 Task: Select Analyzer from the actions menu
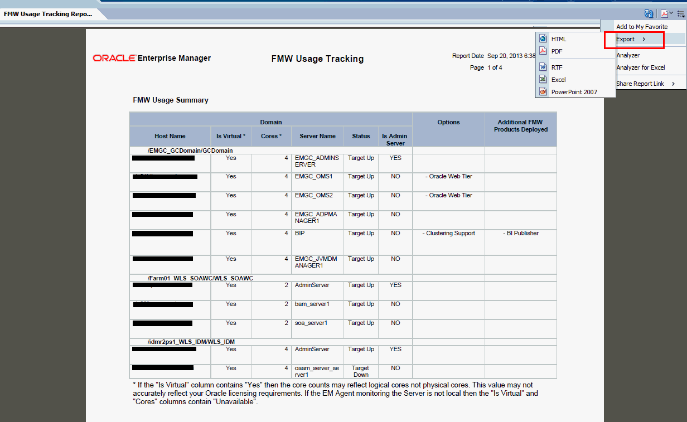click(628, 55)
